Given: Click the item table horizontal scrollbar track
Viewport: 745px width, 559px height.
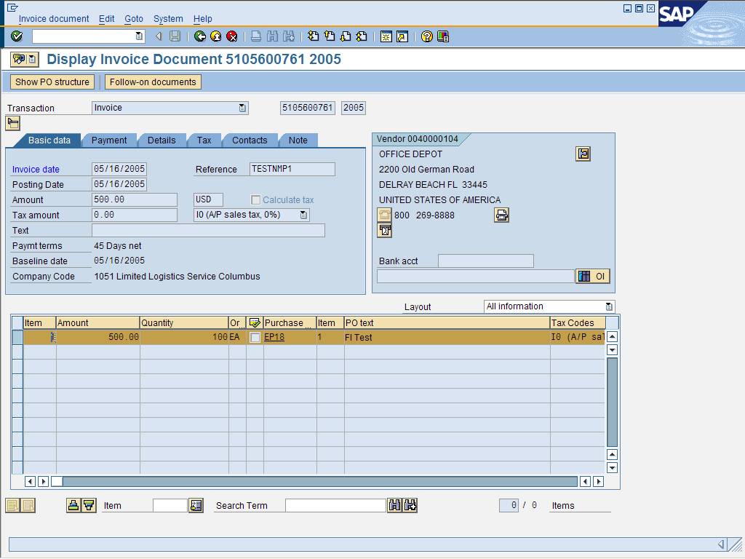Looking at the screenshot, I should [320, 482].
